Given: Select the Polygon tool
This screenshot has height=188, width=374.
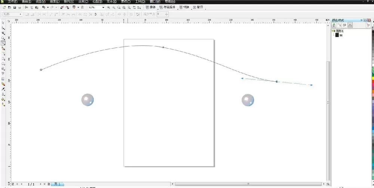Looking at the screenshot, I should point(3,64).
